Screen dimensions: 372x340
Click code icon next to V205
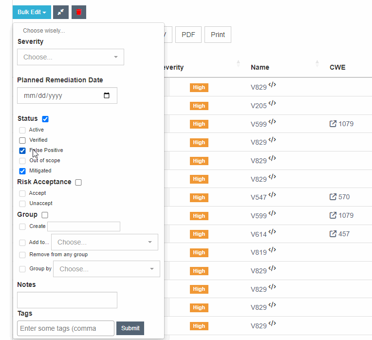coord(272,103)
